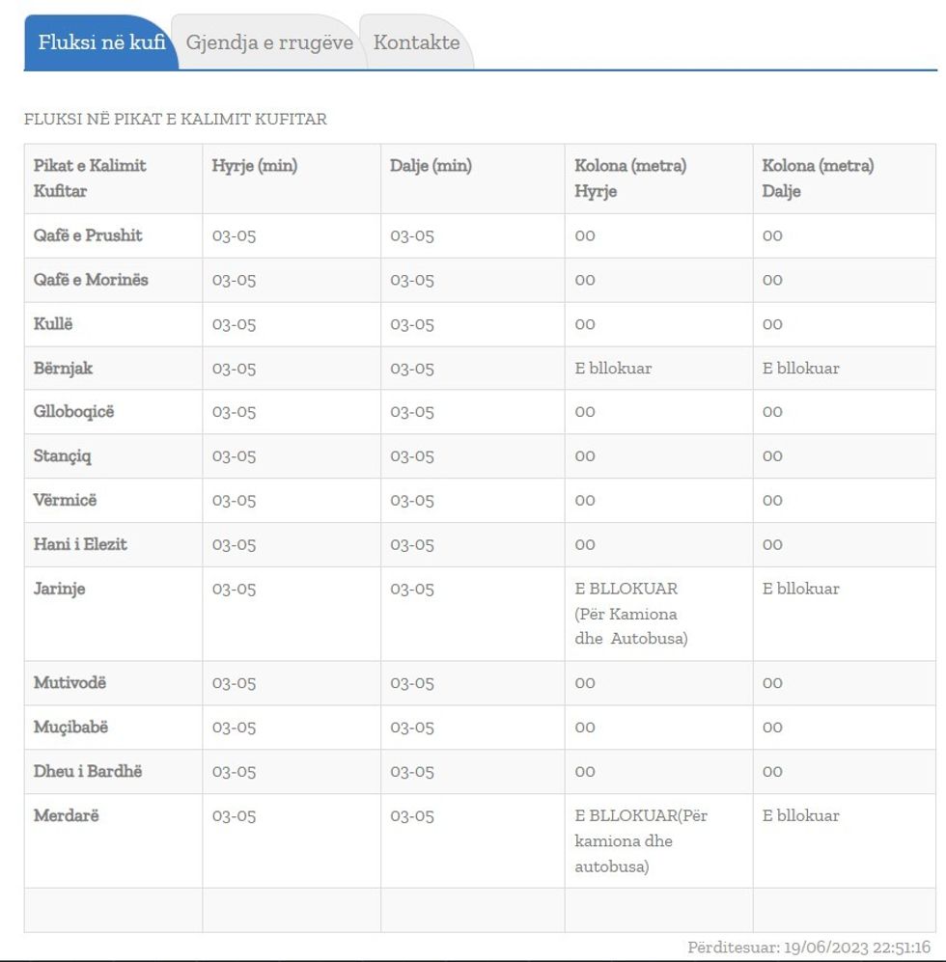Click the Muçibabë crossing name
946x962 pixels.
70,728
